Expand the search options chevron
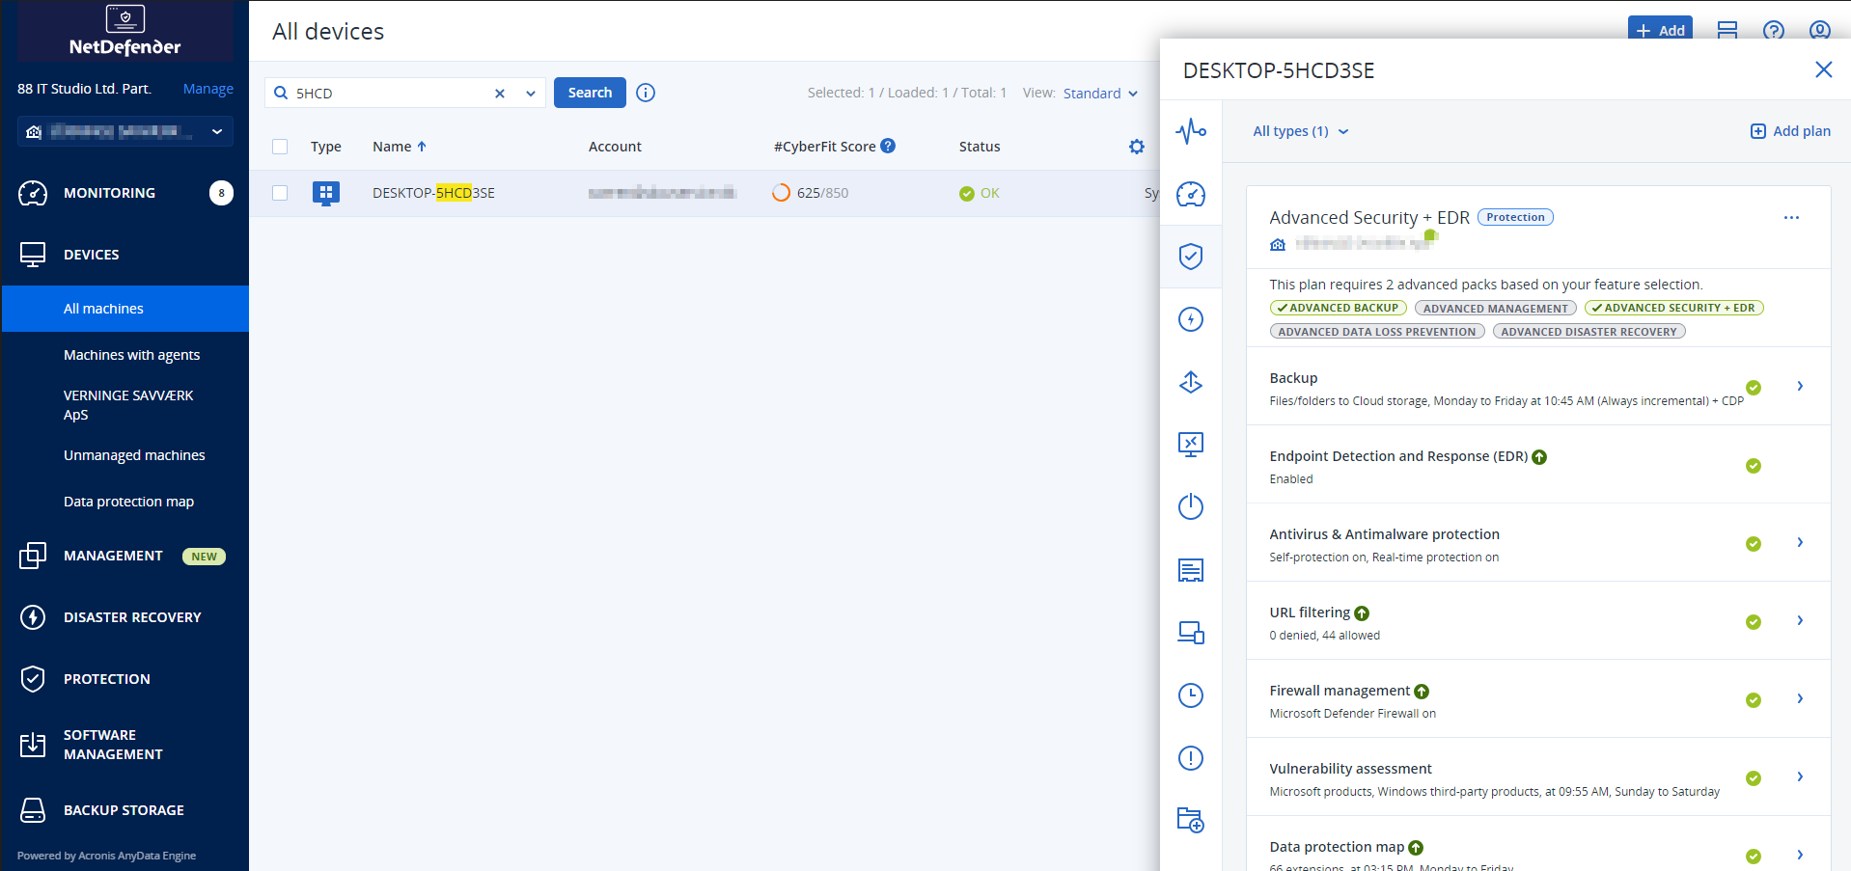The height and width of the screenshot is (871, 1851). pos(530,93)
